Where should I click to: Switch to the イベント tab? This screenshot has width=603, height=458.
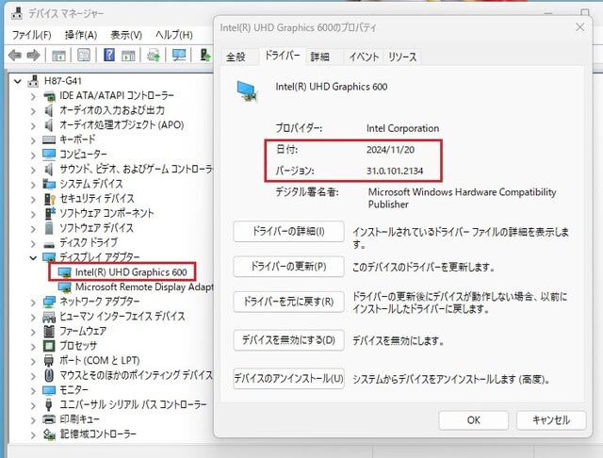point(364,57)
